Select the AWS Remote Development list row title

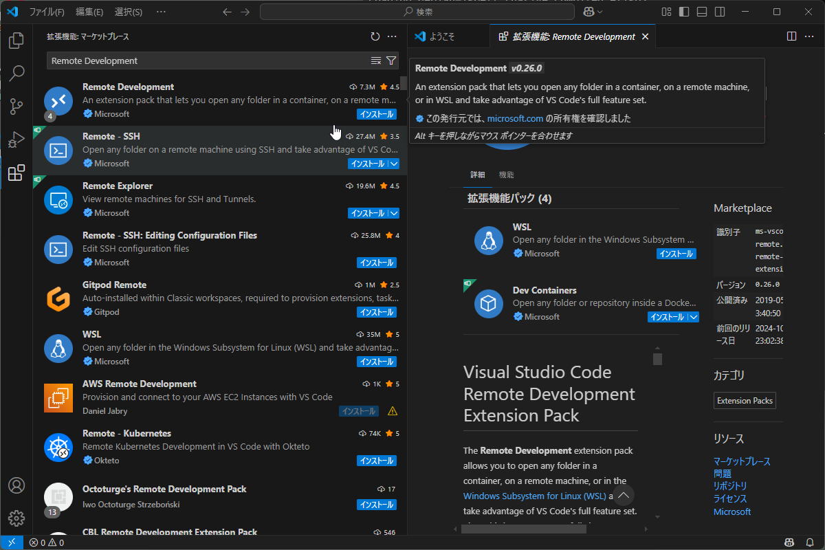coord(140,384)
